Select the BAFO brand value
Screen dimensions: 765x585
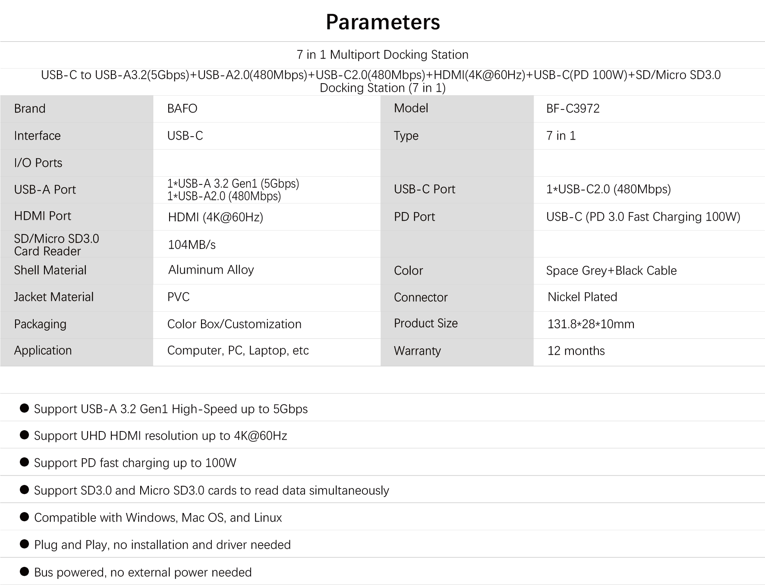click(182, 108)
